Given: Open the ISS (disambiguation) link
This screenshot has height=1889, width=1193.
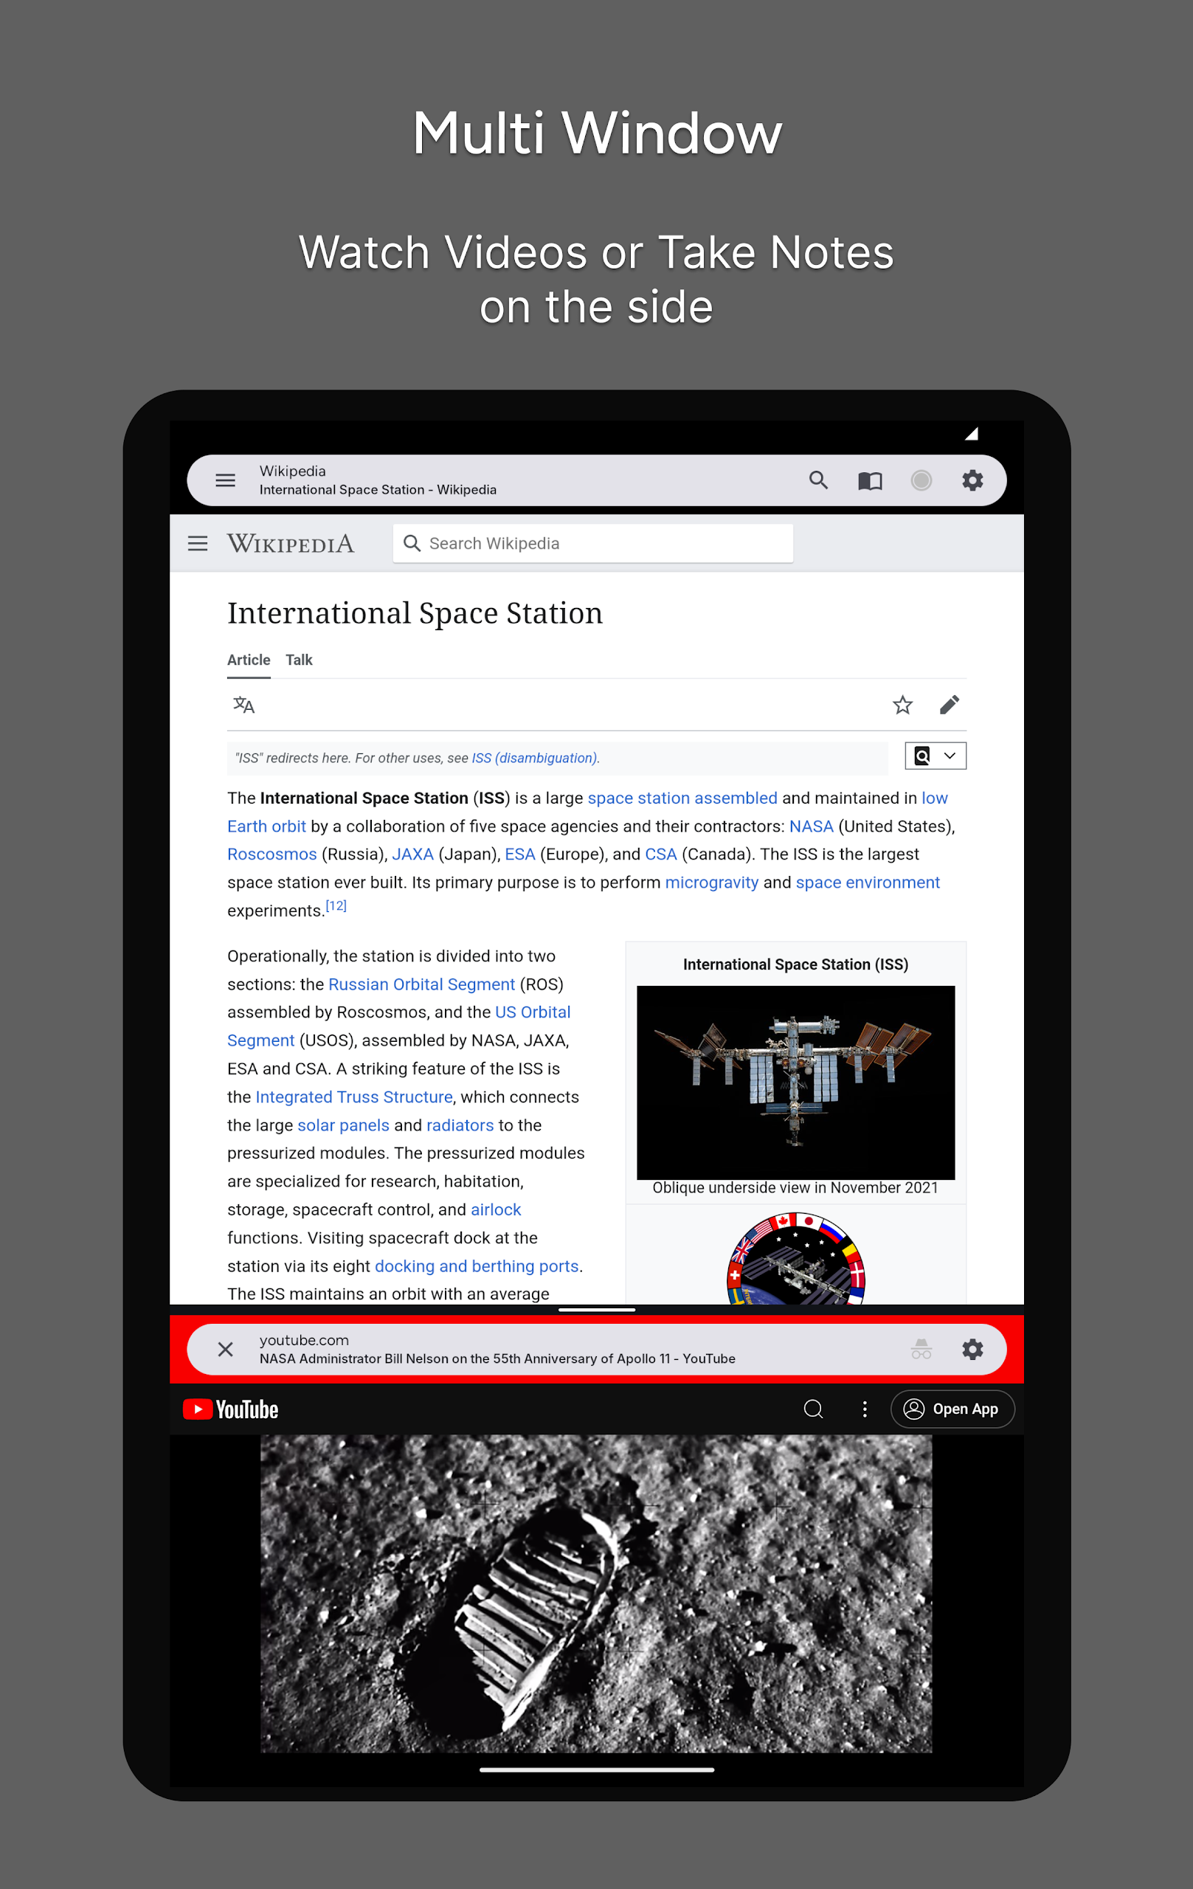Looking at the screenshot, I should point(533,758).
